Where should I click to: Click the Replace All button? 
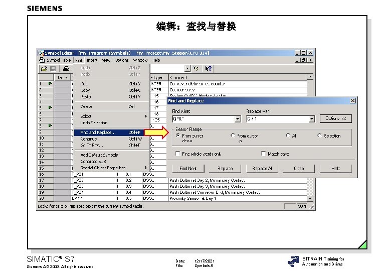[x=262, y=169]
